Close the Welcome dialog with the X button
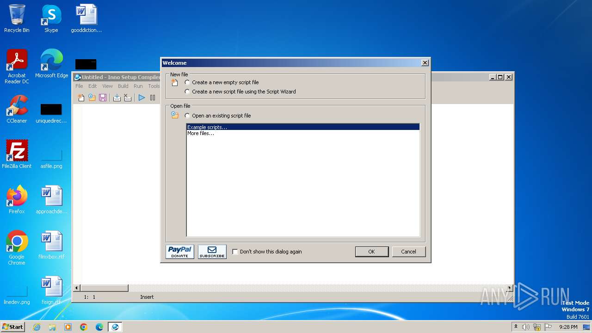 (x=425, y=63)
